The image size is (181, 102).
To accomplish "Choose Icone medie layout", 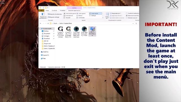I will click(96, 14).
